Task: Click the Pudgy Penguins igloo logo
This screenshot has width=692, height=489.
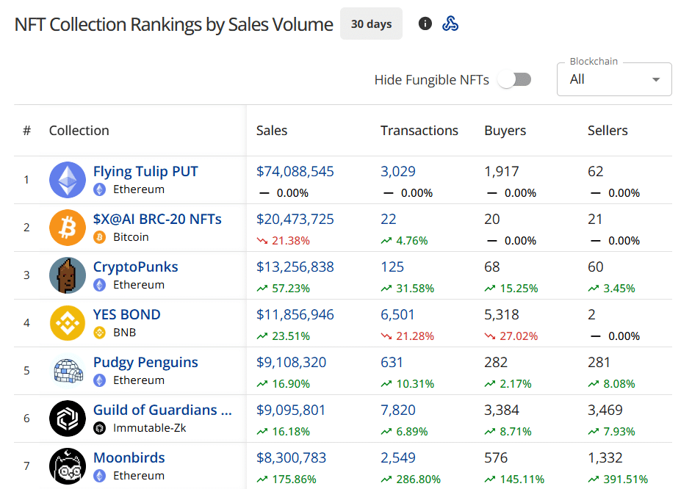Action: coord(68,371)
